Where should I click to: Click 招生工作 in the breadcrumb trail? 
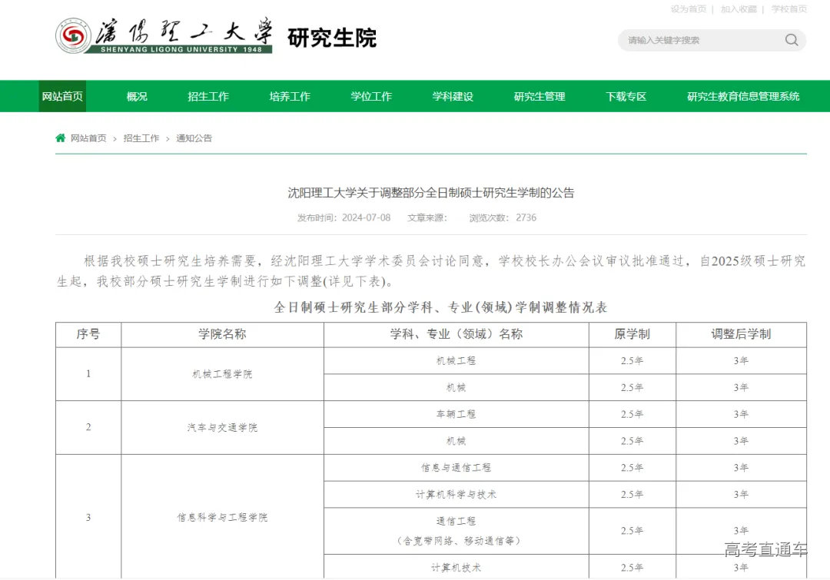pos(141,138)
